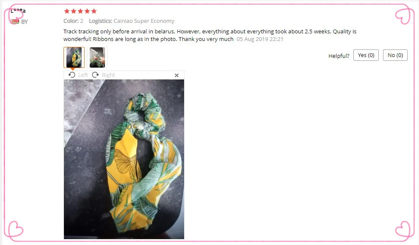
Task: Click the Cainiao Super Economy logistics text
Action: coord(144,21)
